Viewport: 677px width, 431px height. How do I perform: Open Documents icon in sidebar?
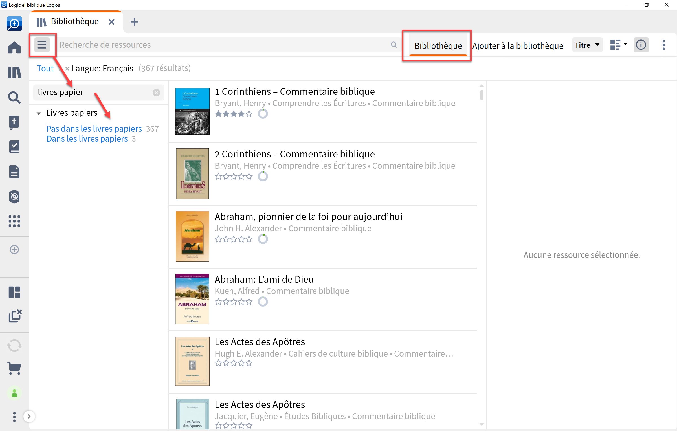pyautogui.click(x=14, y=171)
